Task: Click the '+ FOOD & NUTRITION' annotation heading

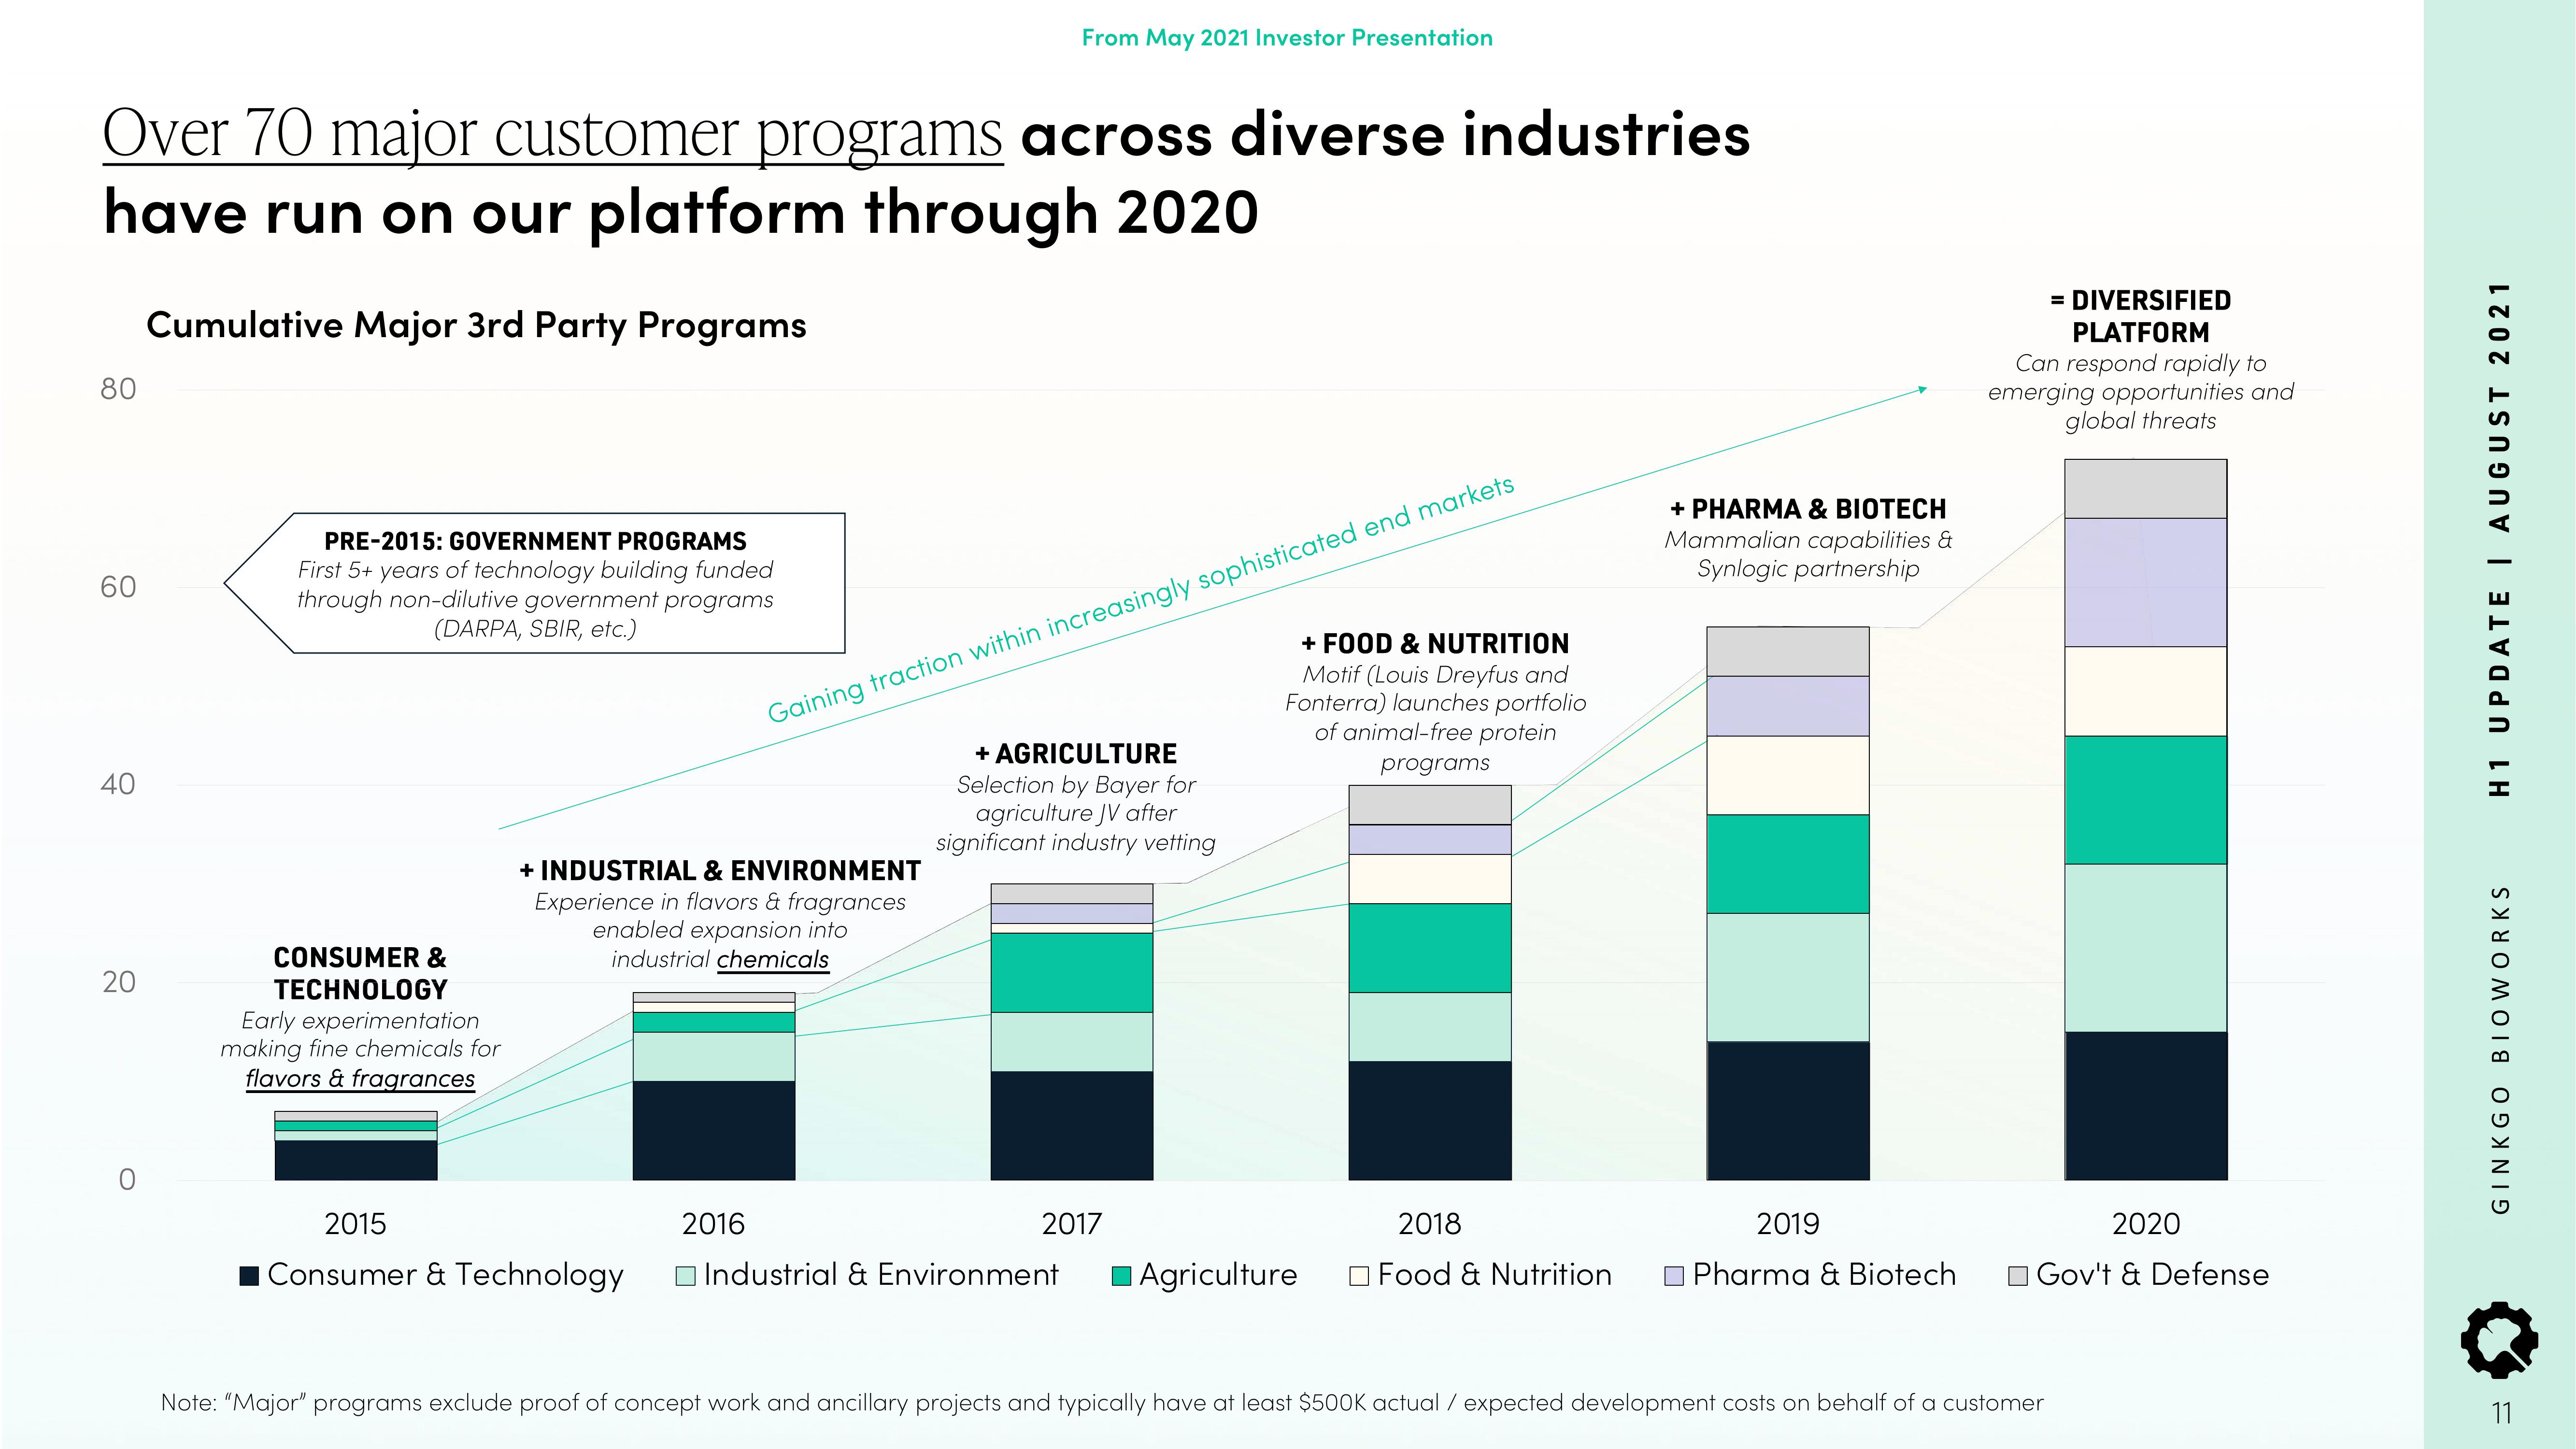Action: click(x=1435, y=644)
